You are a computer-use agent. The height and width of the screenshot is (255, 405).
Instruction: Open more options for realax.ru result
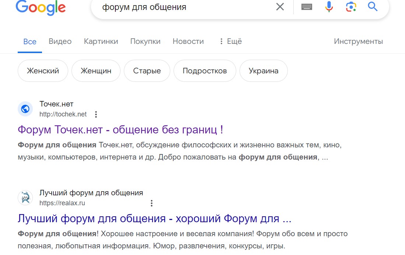tap(151, 203)
